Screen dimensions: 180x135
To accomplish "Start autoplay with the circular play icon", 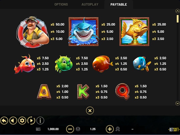I will click(x=31, y=120).
